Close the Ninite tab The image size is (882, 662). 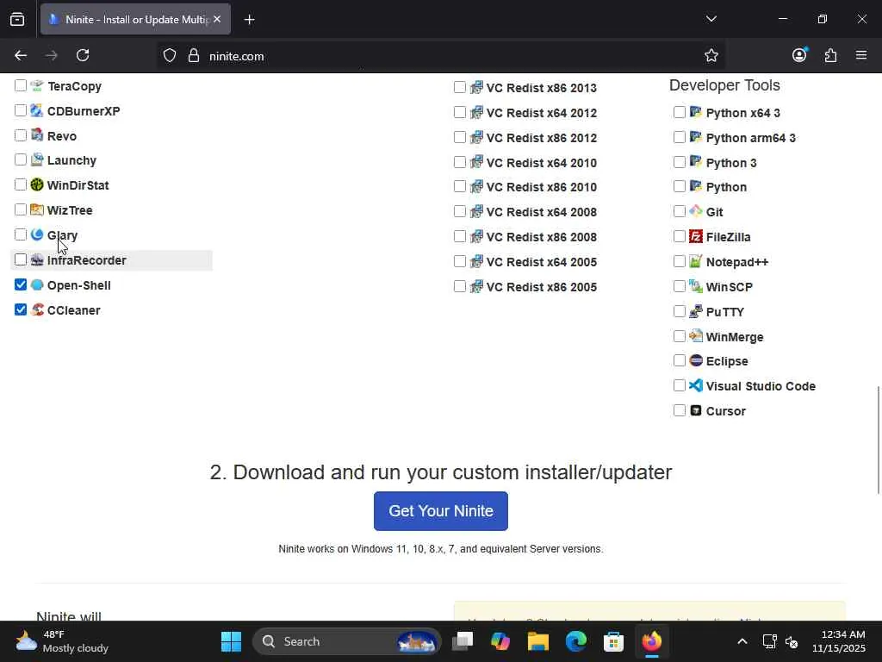pyautogui.click(x=217, y=19)
